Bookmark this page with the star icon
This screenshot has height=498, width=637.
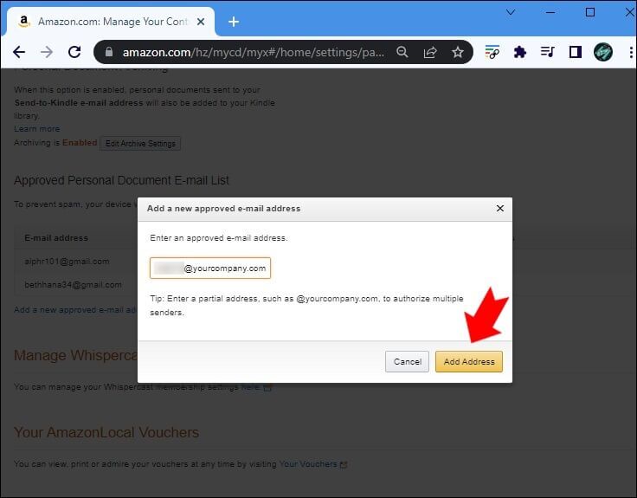[x=458, y=52]
